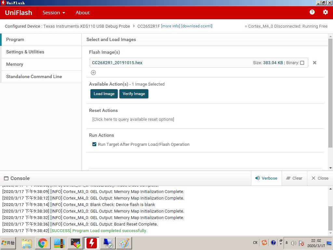The height and width of the screenshot is (250, 333).
Task: Uncheck Run Target After Program Load checkbox
Action: [x=94, y=144]
